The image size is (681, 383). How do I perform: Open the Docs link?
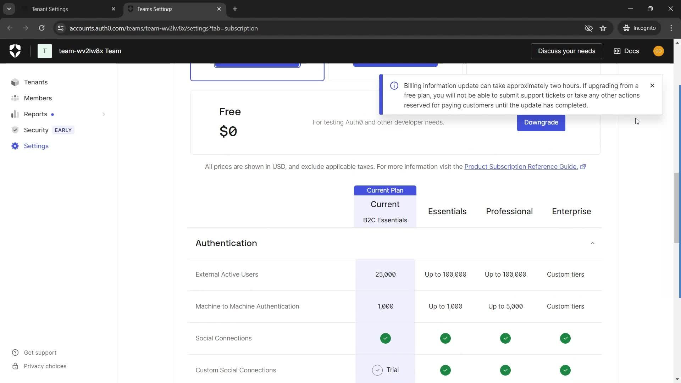[x=626, y=51]
